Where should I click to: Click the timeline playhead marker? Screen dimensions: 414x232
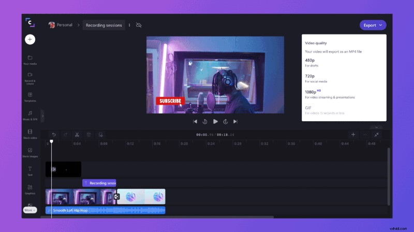[x=51, y=141]
